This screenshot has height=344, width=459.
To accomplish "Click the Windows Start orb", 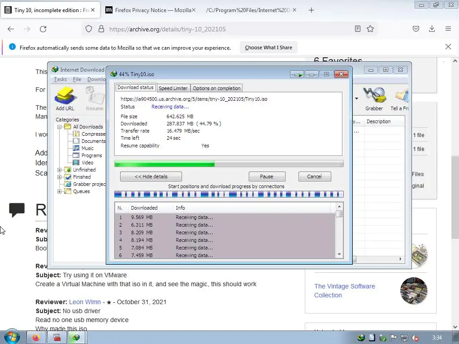I will click(x=12, y=337).
